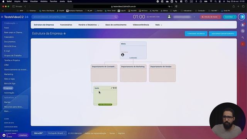Select the Departamento de Vendas card
Viewport: 247px width, 139px height.
162,73
